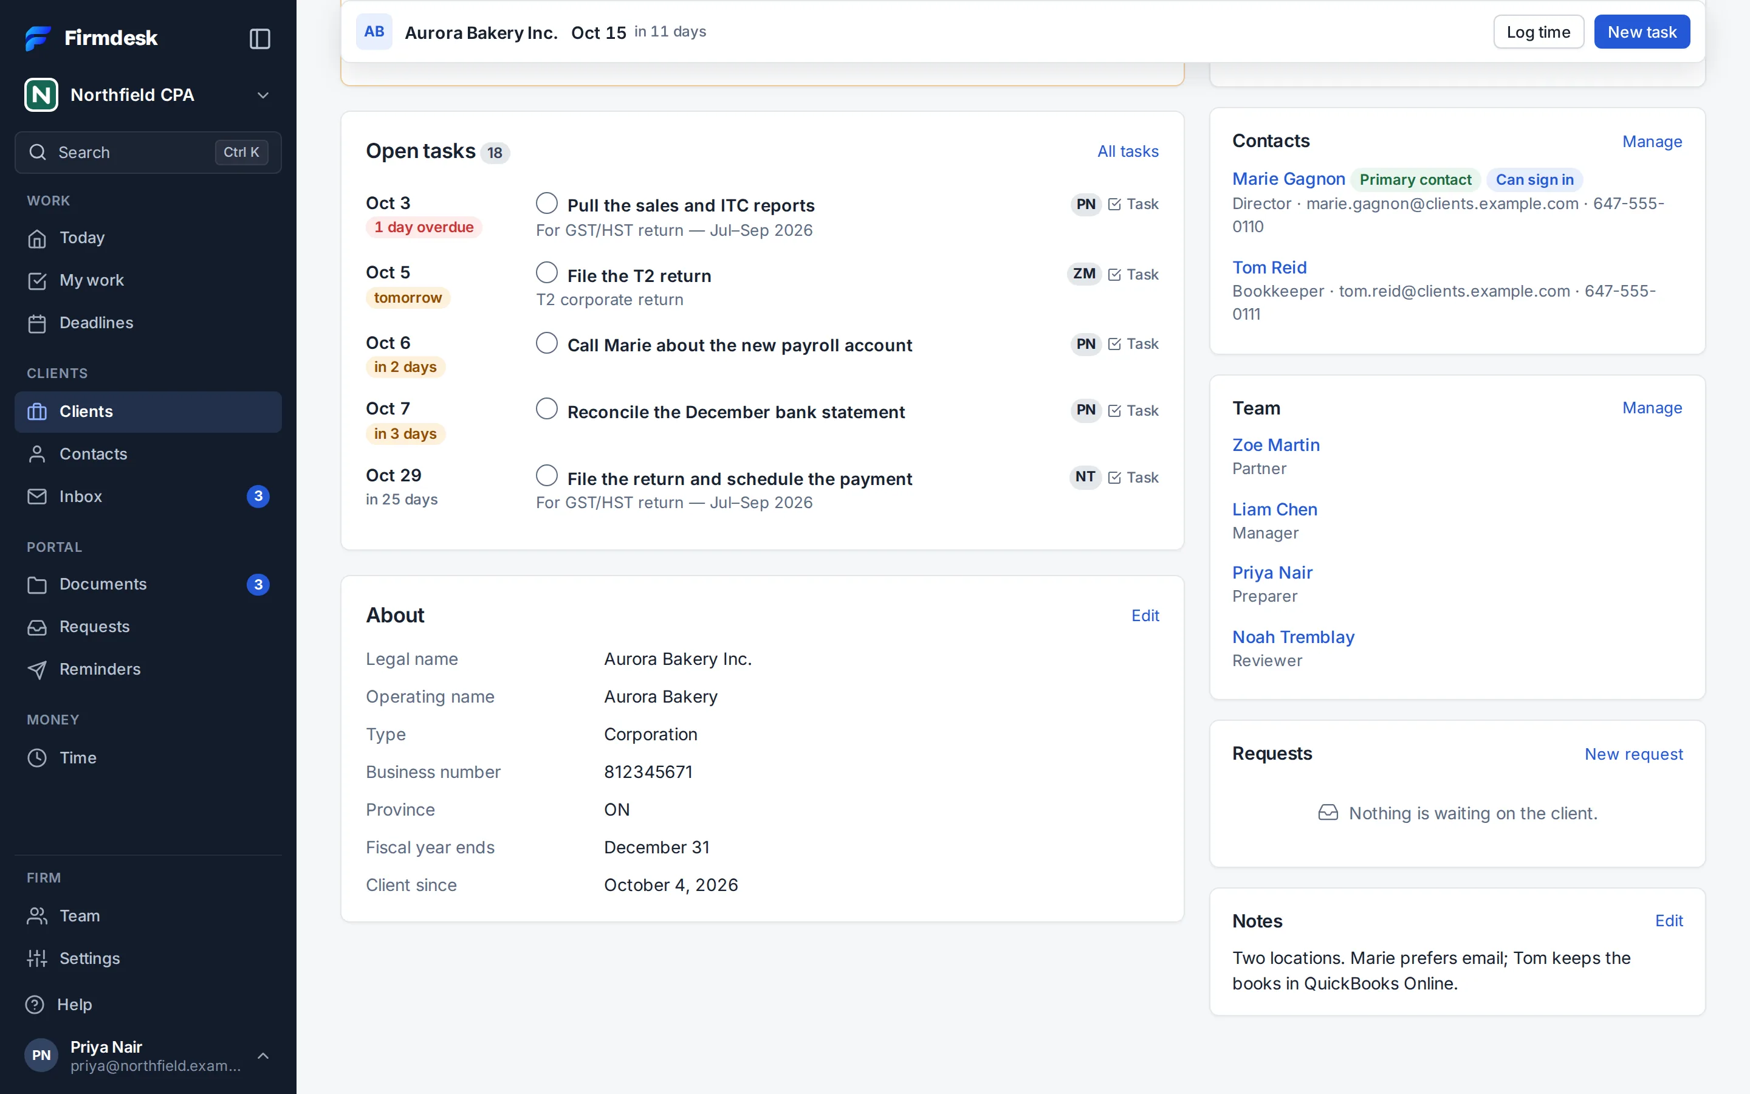Expand the Priya Nair user menu chevron

pyautogui.click(x=263, y=1056)
